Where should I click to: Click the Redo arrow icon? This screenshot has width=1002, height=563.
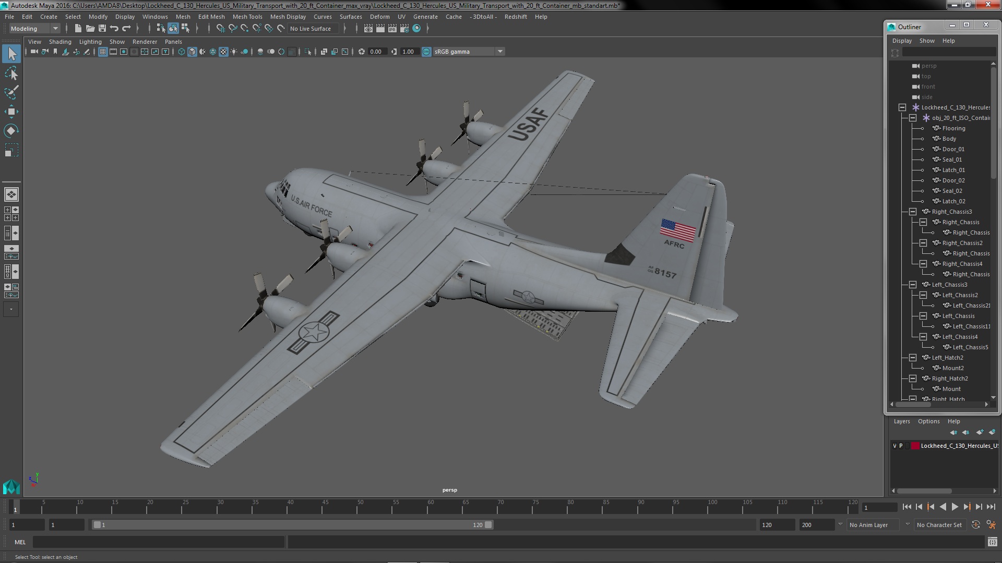[x=126, y=29]
